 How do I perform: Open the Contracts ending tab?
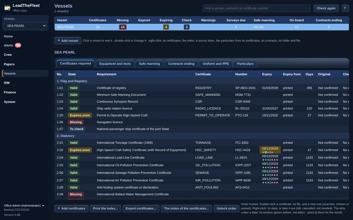coord(181,64)
